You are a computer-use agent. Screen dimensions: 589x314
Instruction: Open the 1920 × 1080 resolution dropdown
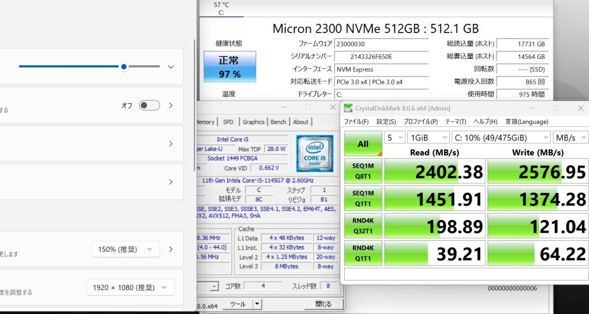click(130, 287)
